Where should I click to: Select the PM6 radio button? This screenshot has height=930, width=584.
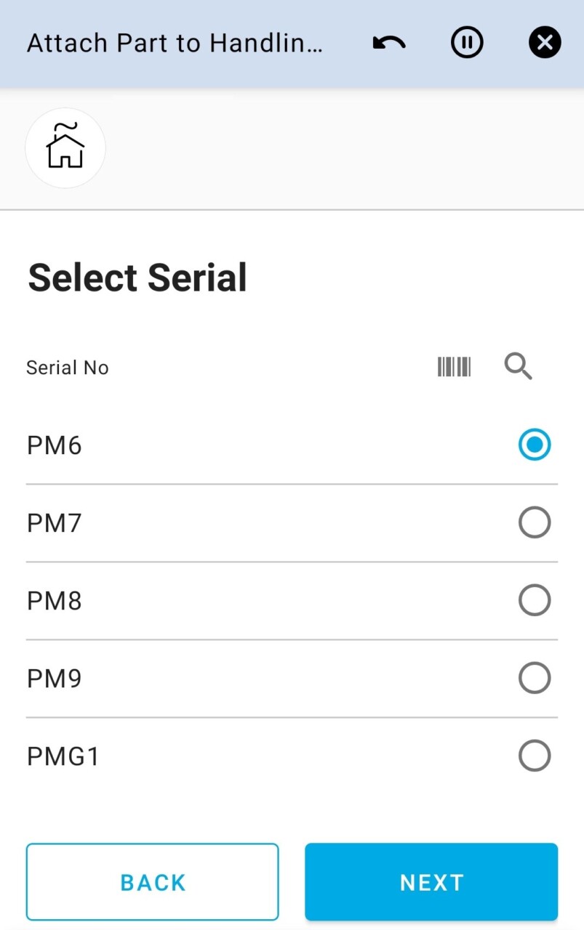(x=535, y=445)
